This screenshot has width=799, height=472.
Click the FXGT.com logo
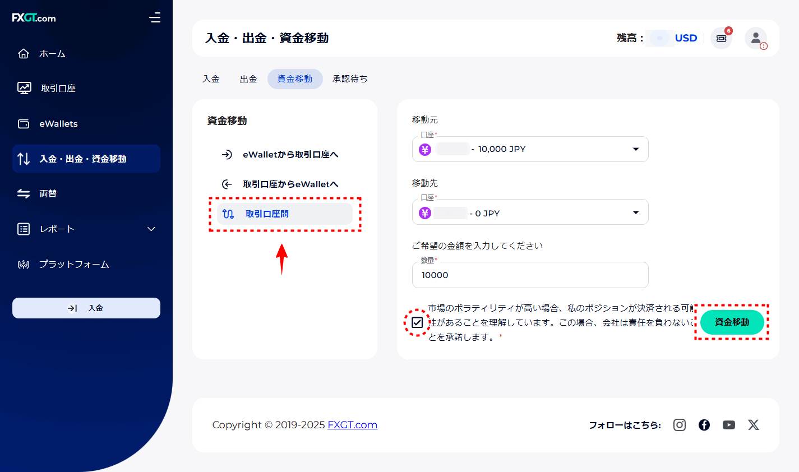[x=34, y=18]
